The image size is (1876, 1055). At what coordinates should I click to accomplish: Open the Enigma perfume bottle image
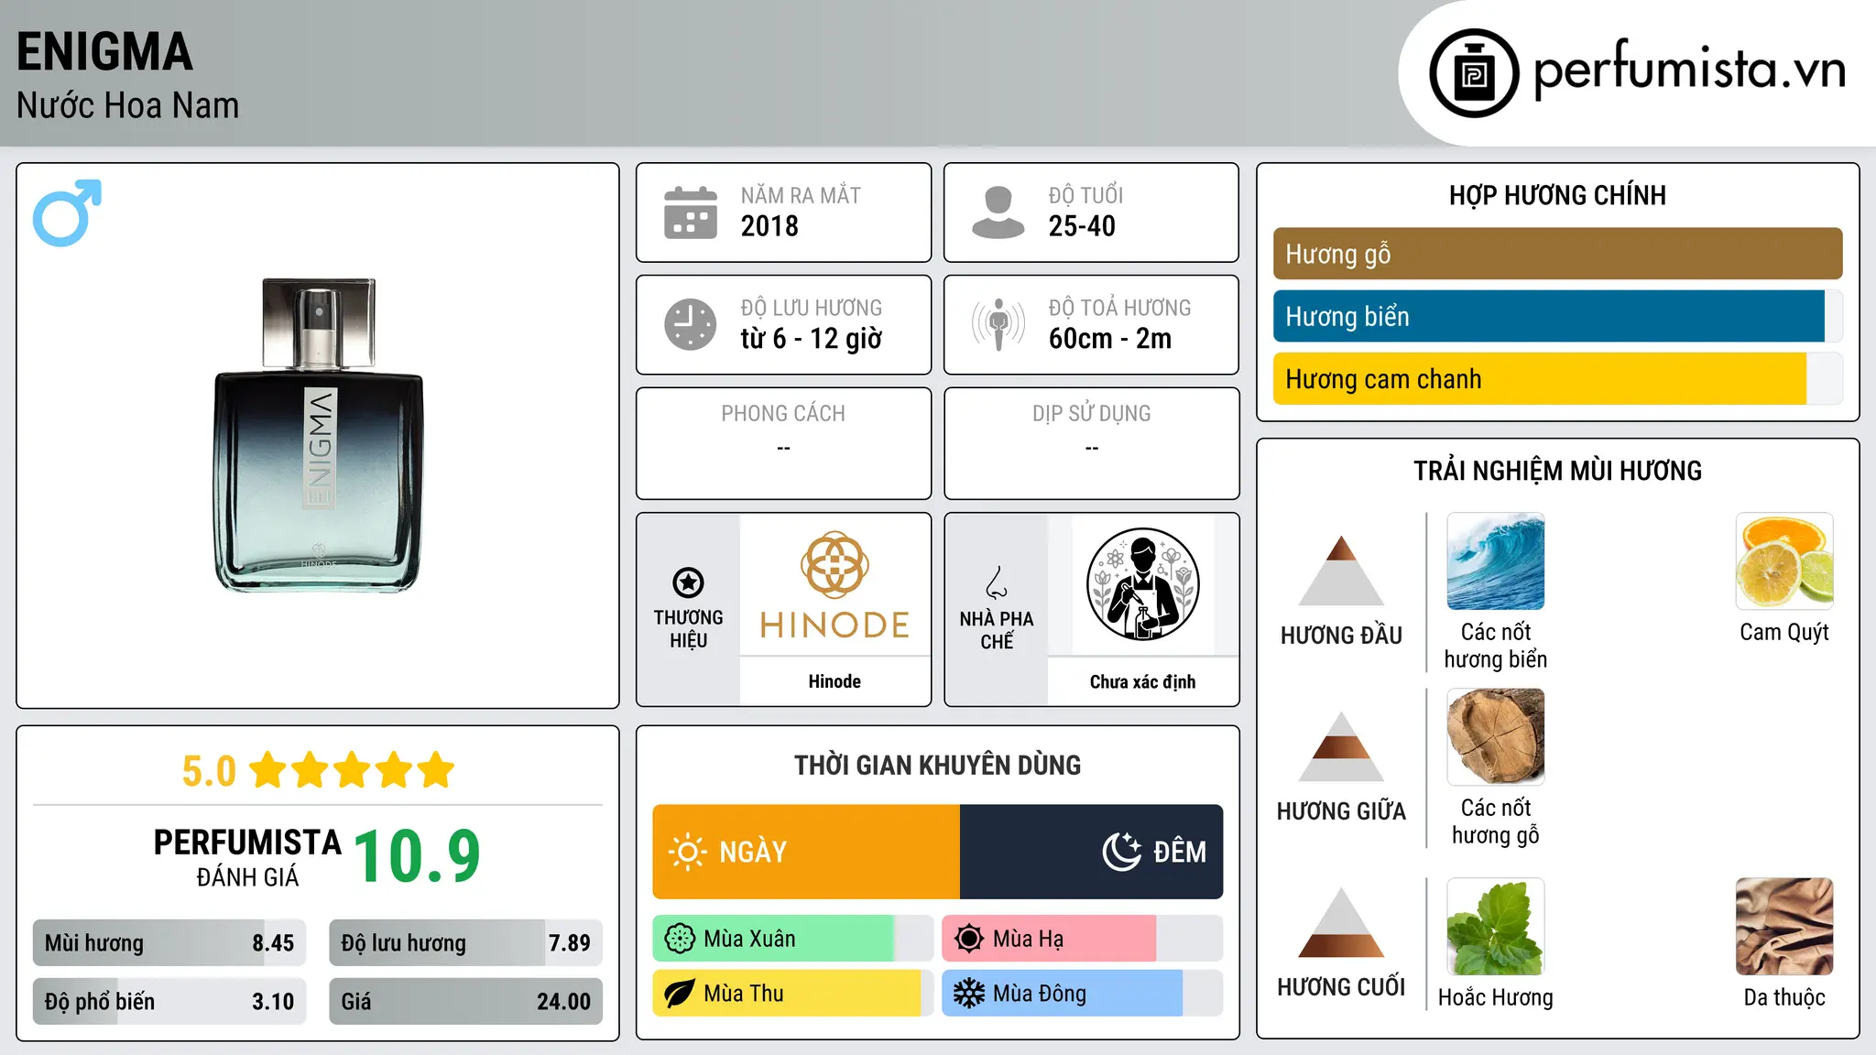pos(319,435)
